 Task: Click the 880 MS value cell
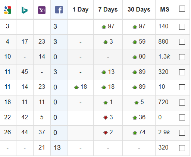[163, 41]
